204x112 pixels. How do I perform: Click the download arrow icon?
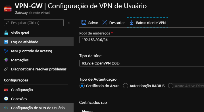click(132, 23)
